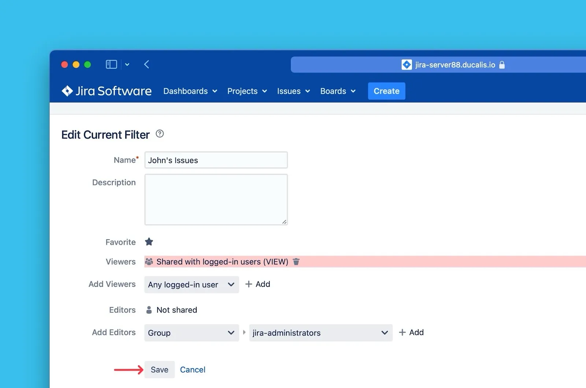The height and width of the screenshot is (388, 586).
Task: Click Add next to Add Viewers
Action: point(258,284)
